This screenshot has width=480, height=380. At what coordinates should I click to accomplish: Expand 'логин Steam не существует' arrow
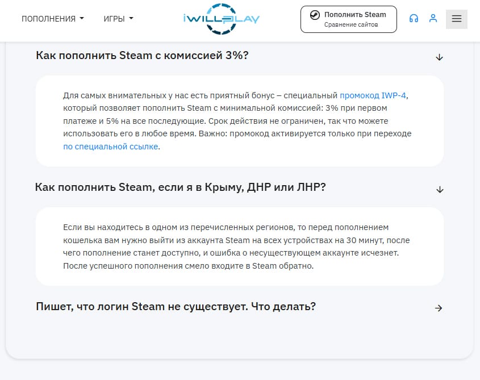[439, 308]
